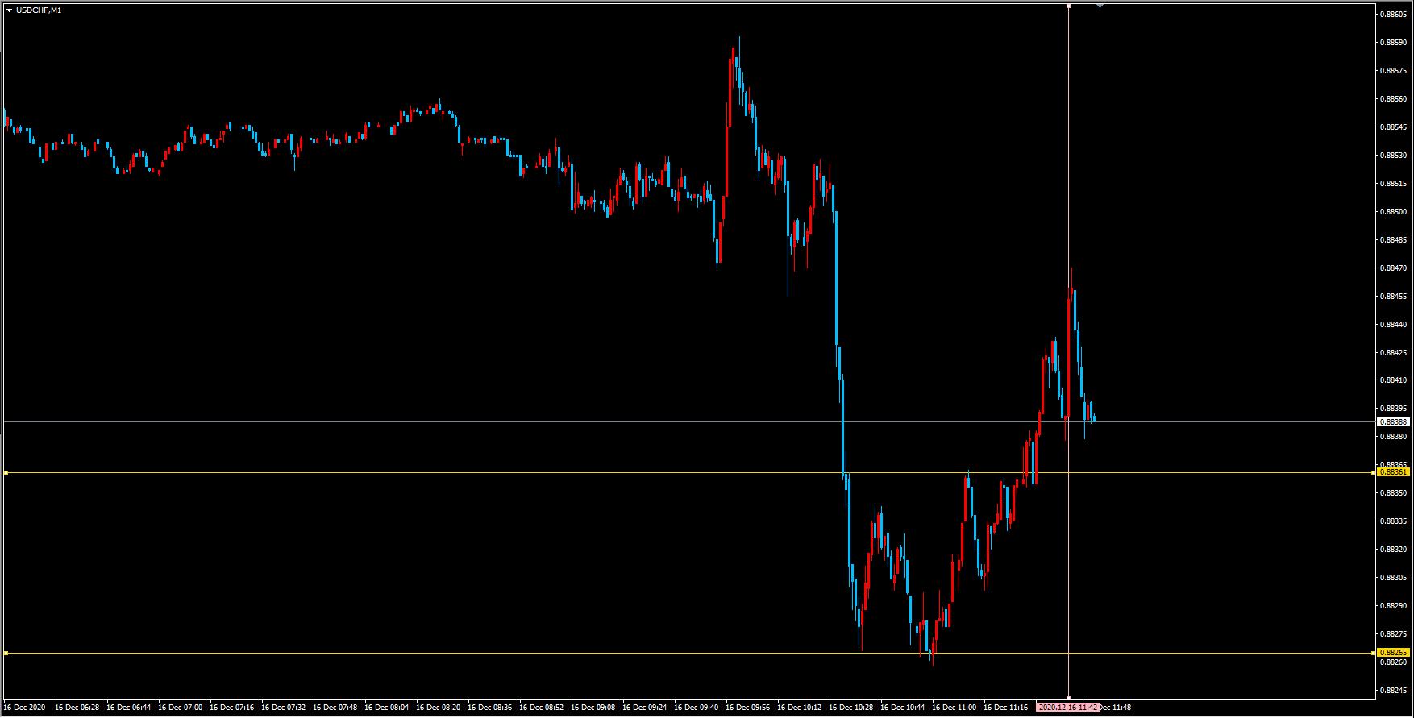1414x718 pixels.
Task: Click the 0.88500 price scale label
Action: coord(1393,212)
